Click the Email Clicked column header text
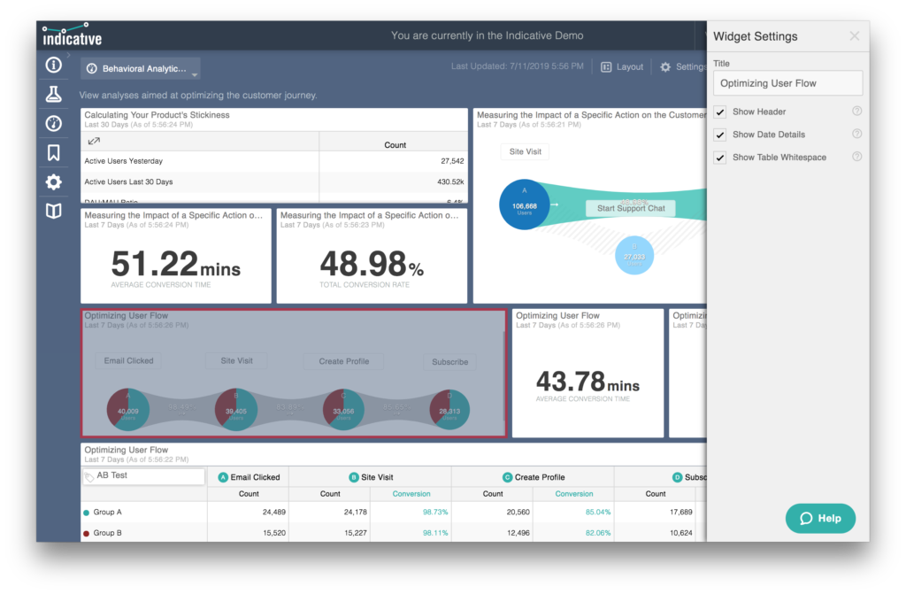Screen dimensions: 906x594 coord(255,477)
